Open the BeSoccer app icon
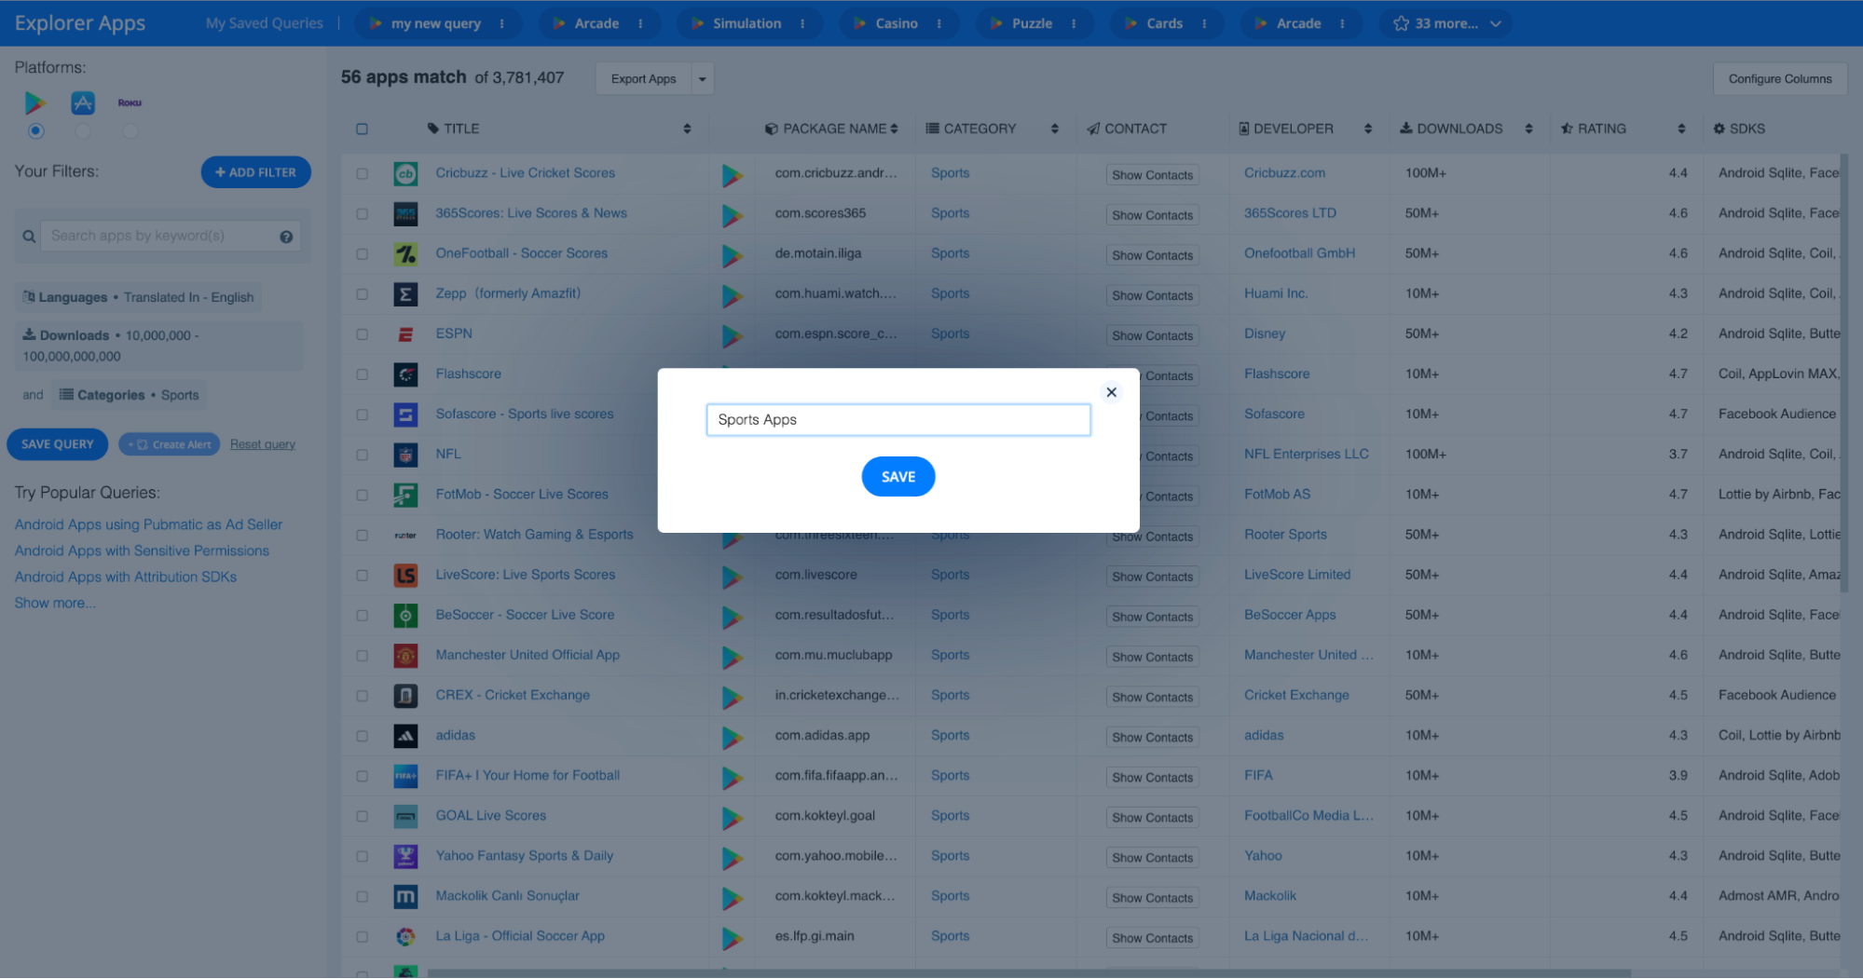This screenshot has height=979, width=1863. (405, 615)
